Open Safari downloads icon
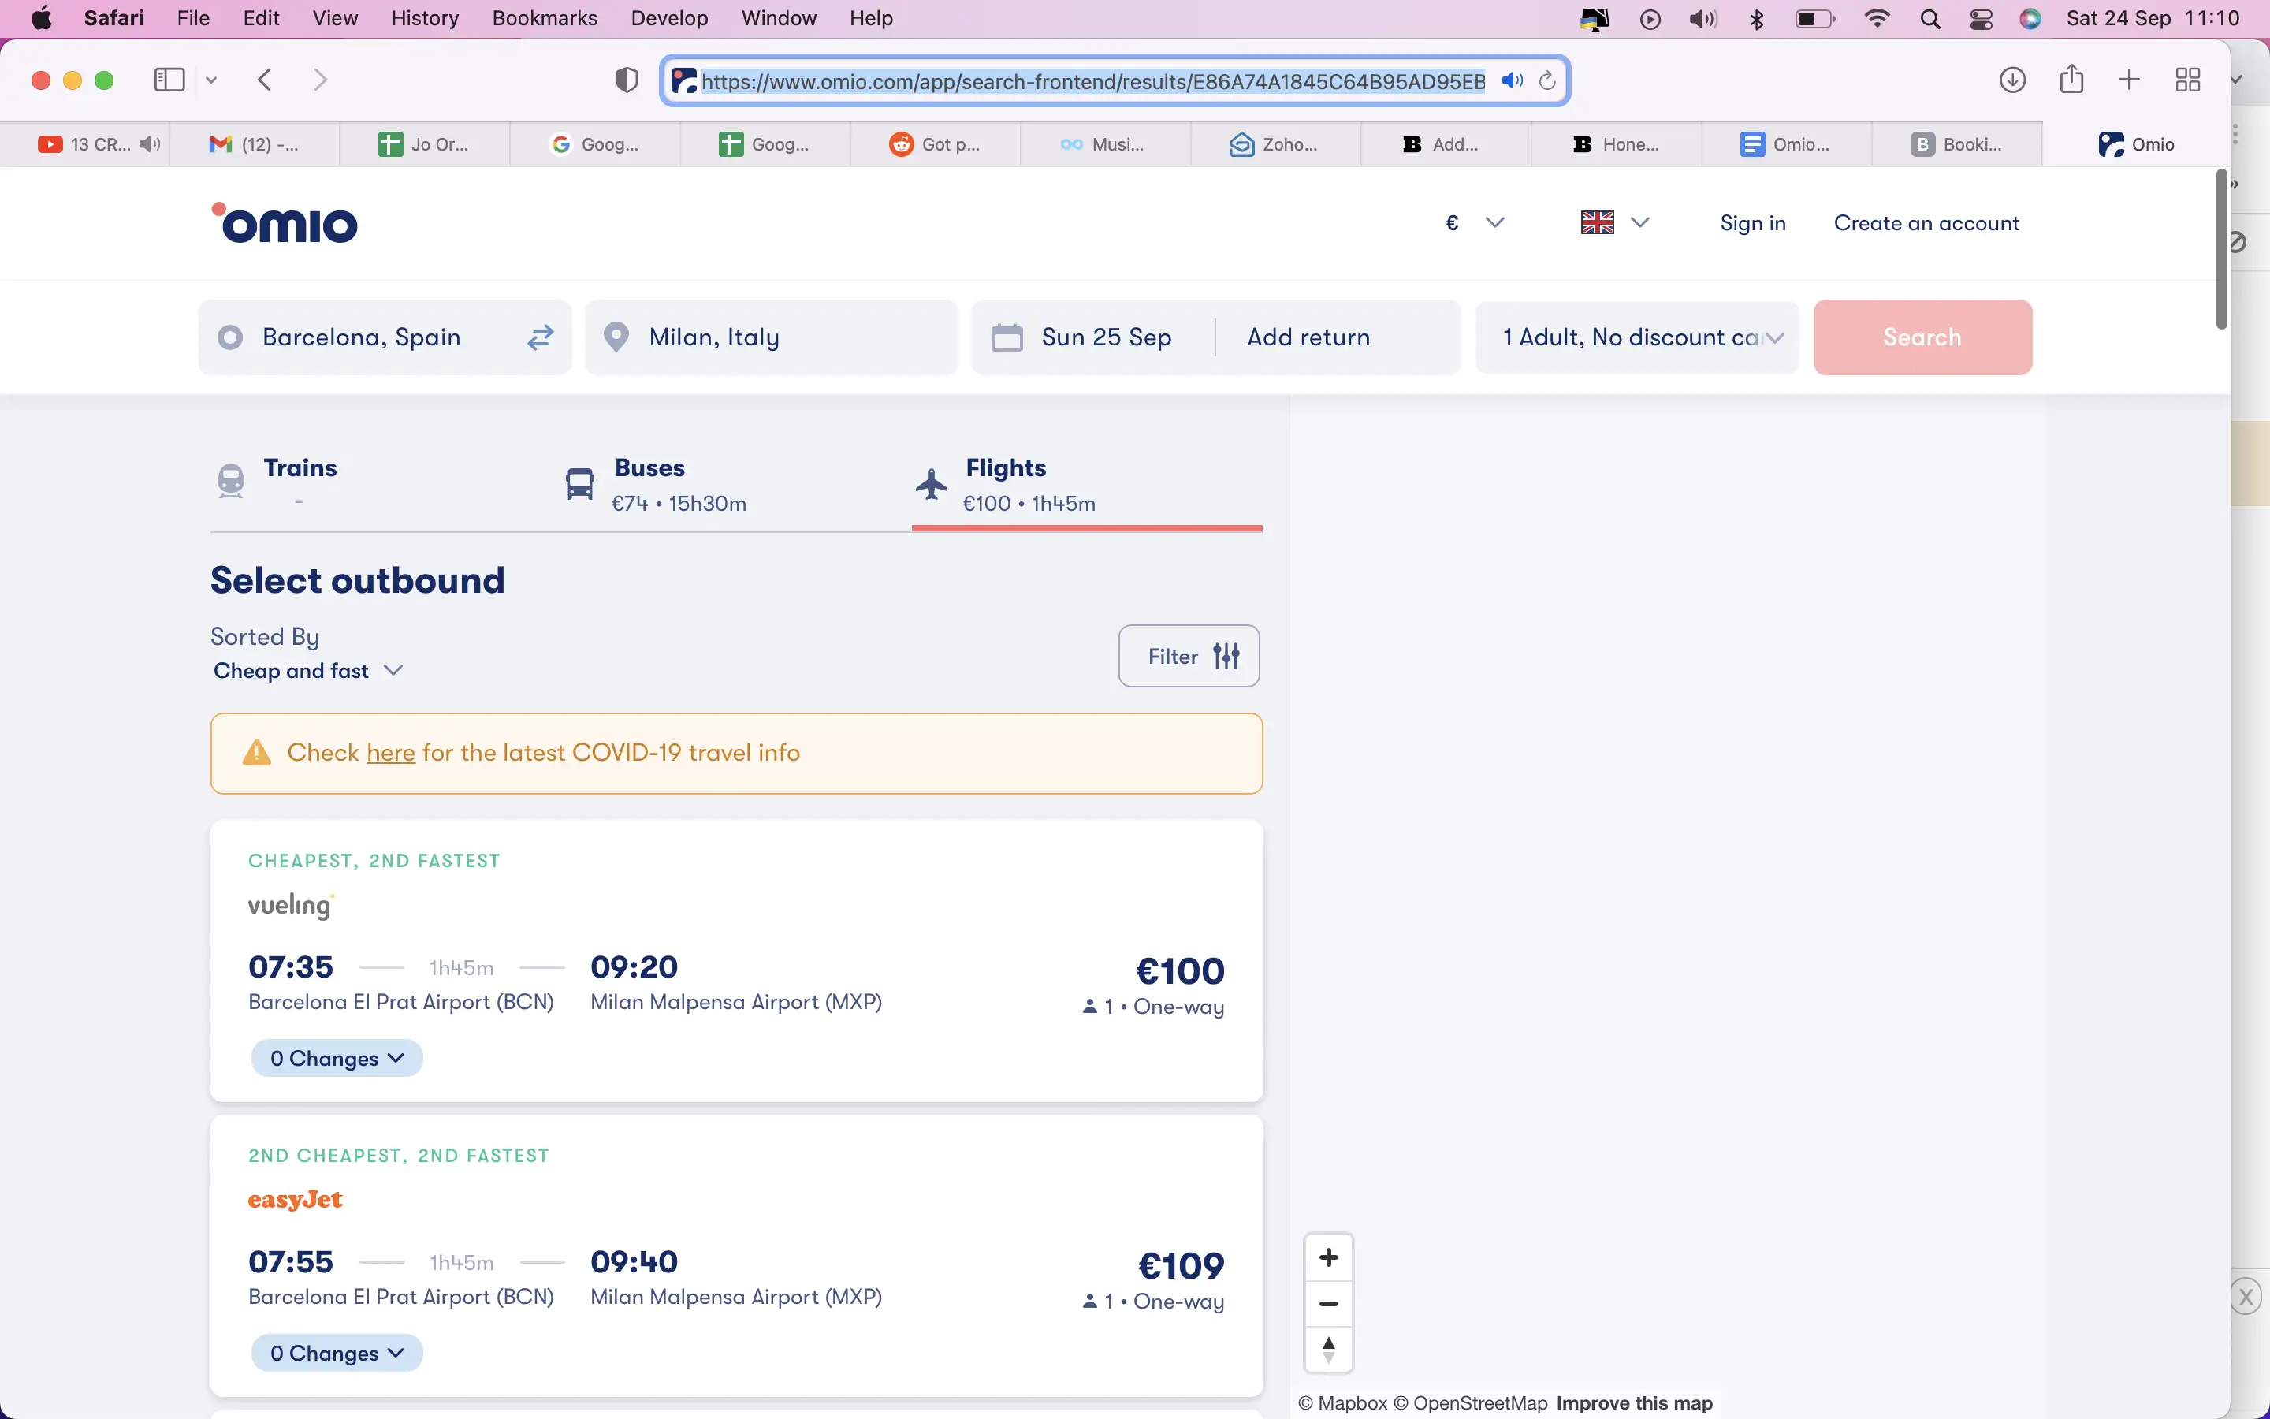The image size is (2270, 1419). tap(2012, 80)
